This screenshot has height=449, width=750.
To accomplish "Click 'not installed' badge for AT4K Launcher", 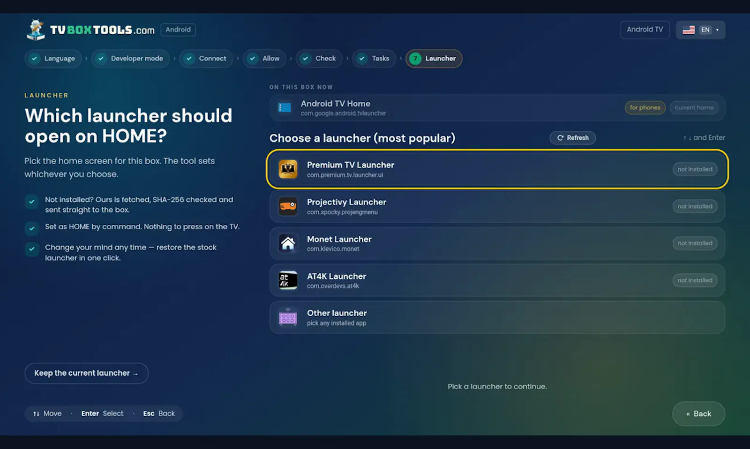I will (x=695, y=280).
